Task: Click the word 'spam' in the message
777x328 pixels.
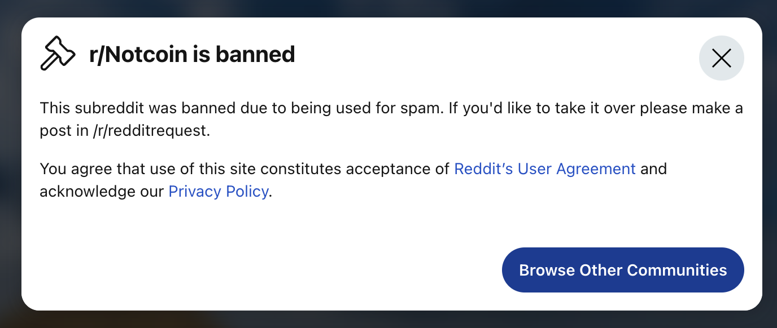Action: (419, 108)
